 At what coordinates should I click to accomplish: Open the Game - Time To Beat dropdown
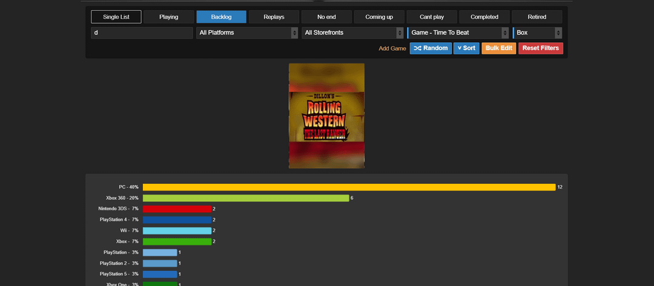point(458,33)
